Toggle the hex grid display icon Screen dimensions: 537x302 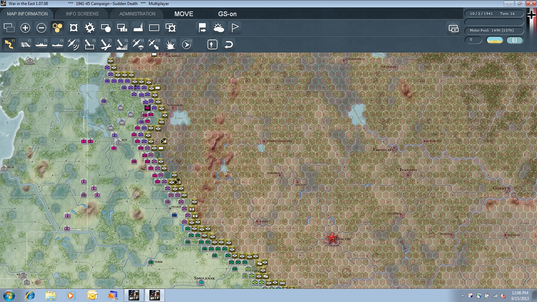(57, 28)
